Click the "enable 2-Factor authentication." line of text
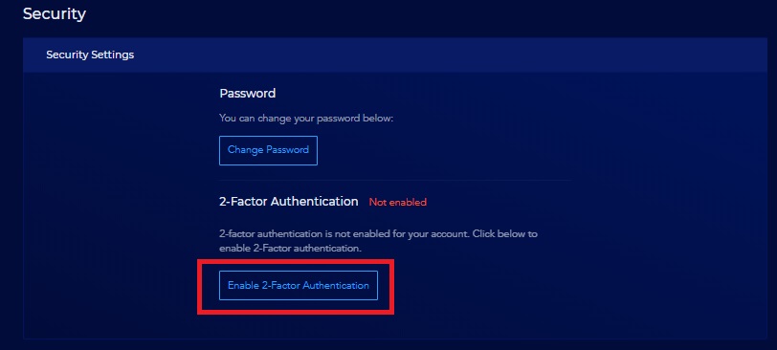This screenshot has height=350, width=777. point(290,249)
